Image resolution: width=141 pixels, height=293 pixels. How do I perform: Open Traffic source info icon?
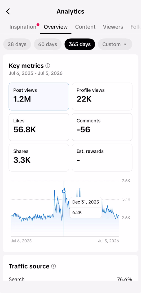54,266
